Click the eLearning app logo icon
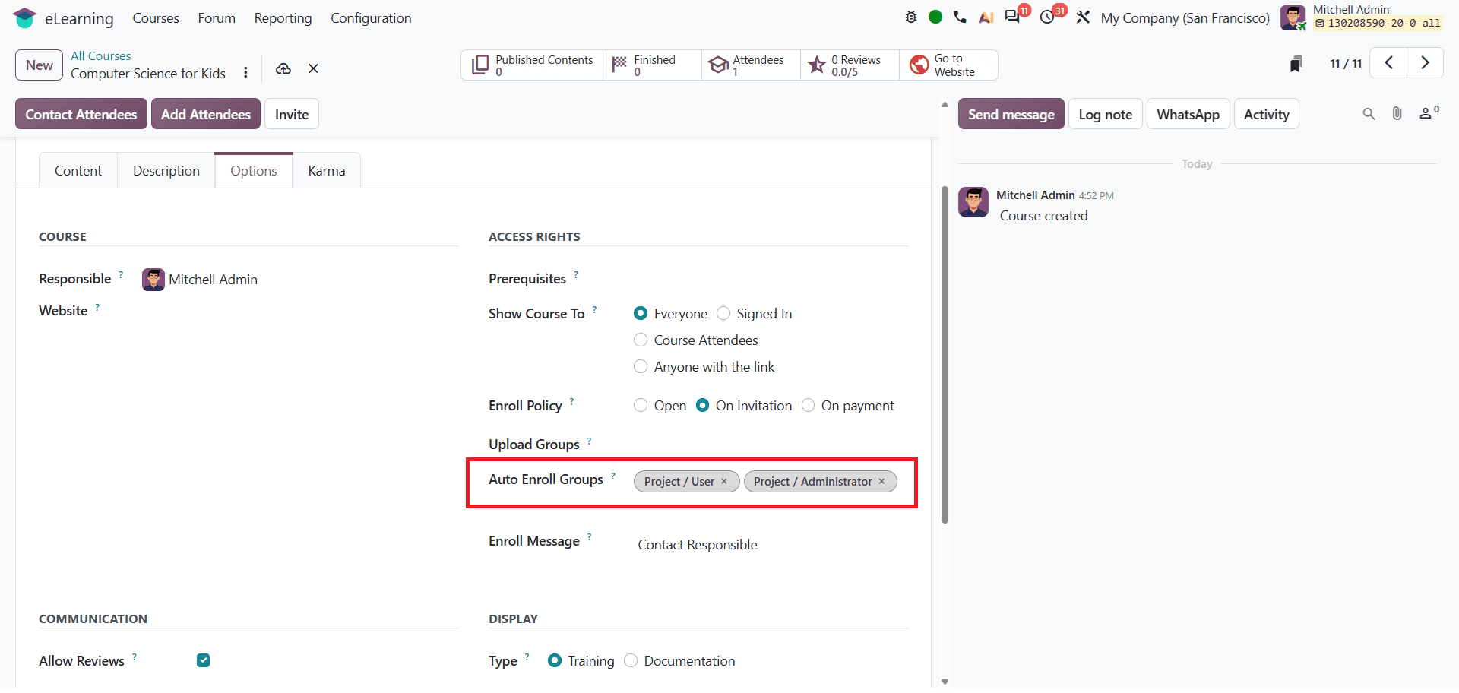 point(24,17)
